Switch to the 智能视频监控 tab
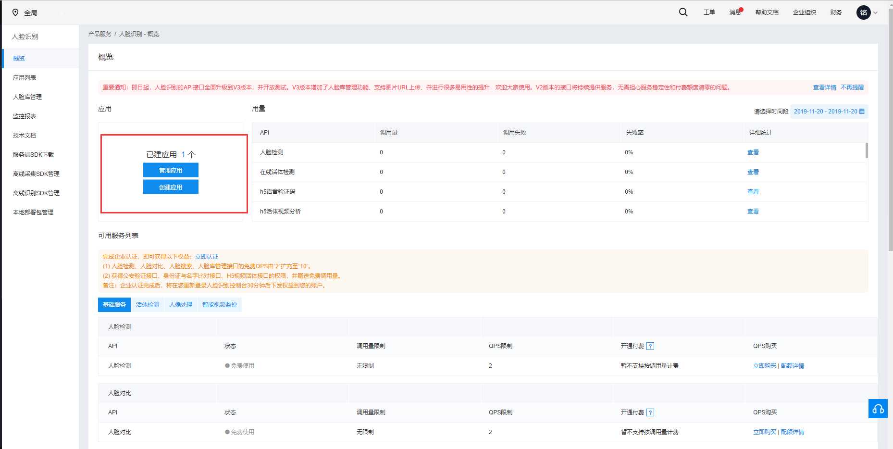The height and width of the screenshot is (449, 893). (x=220, y=305)
